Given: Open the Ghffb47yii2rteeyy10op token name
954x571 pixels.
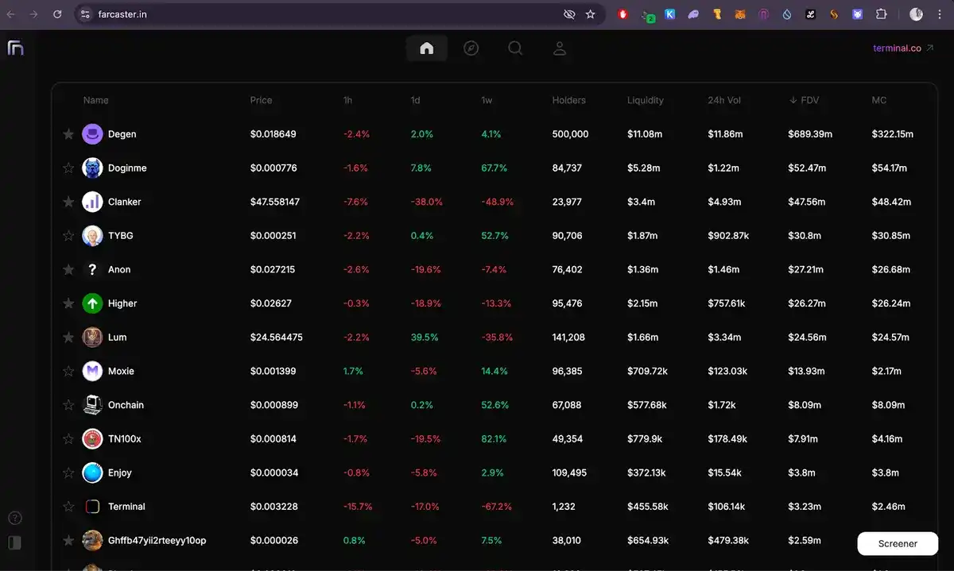Looking at the screenshot, I should click(157, 541).
